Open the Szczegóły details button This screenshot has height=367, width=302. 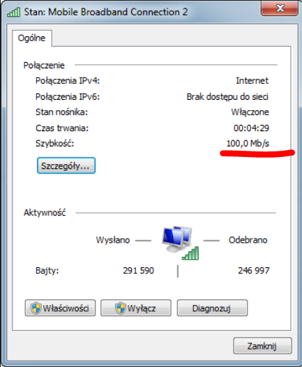pyautogui.click(x=66, y=165)
